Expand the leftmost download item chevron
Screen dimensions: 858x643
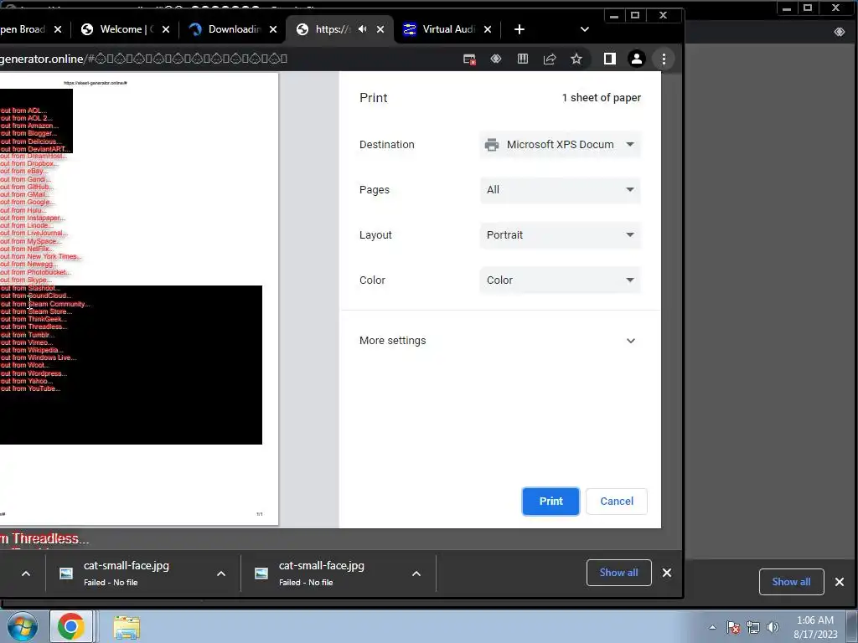[x=26, y=574]
